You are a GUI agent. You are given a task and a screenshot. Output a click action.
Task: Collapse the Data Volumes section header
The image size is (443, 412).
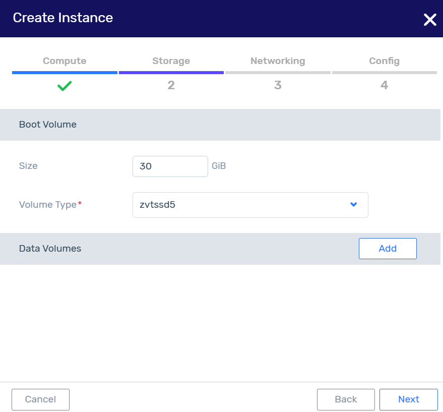coord(50,248)
